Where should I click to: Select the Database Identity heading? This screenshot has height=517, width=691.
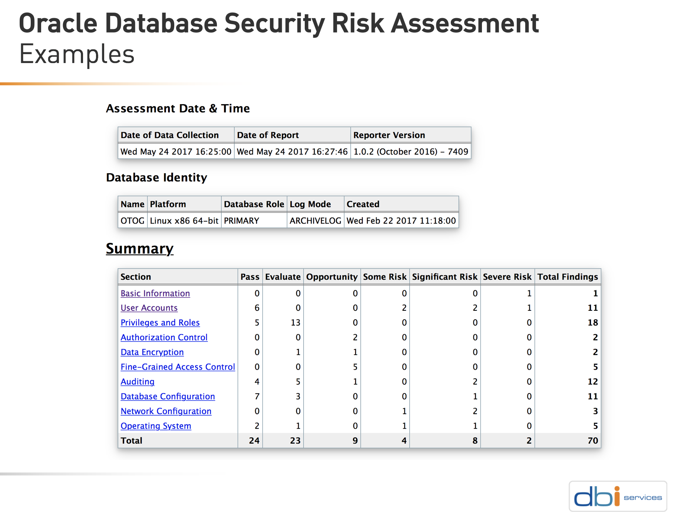(156, 178)
